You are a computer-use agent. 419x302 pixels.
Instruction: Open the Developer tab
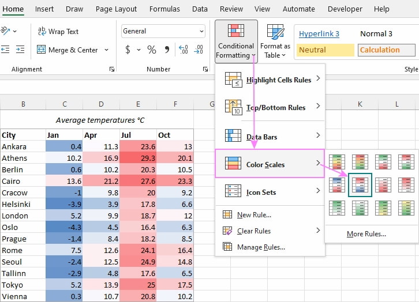point(345,9)
